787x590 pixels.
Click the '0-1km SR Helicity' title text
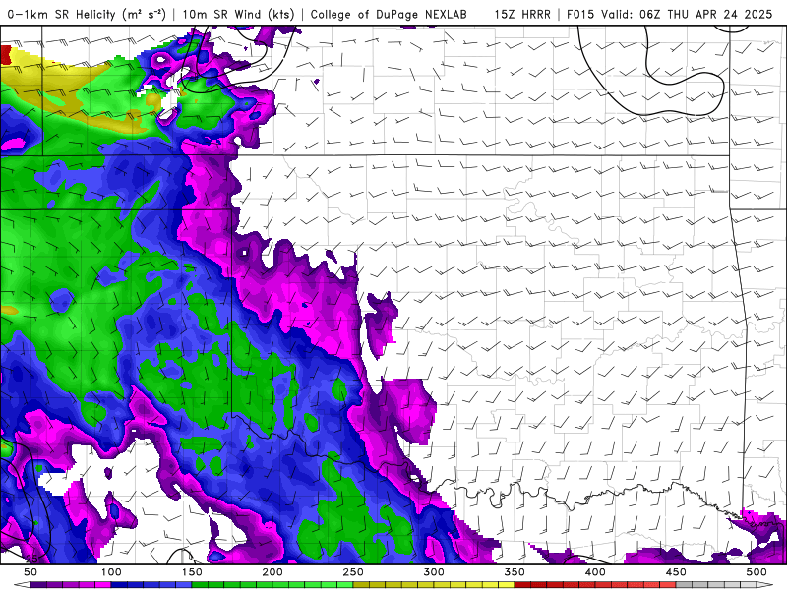[62, 14]
